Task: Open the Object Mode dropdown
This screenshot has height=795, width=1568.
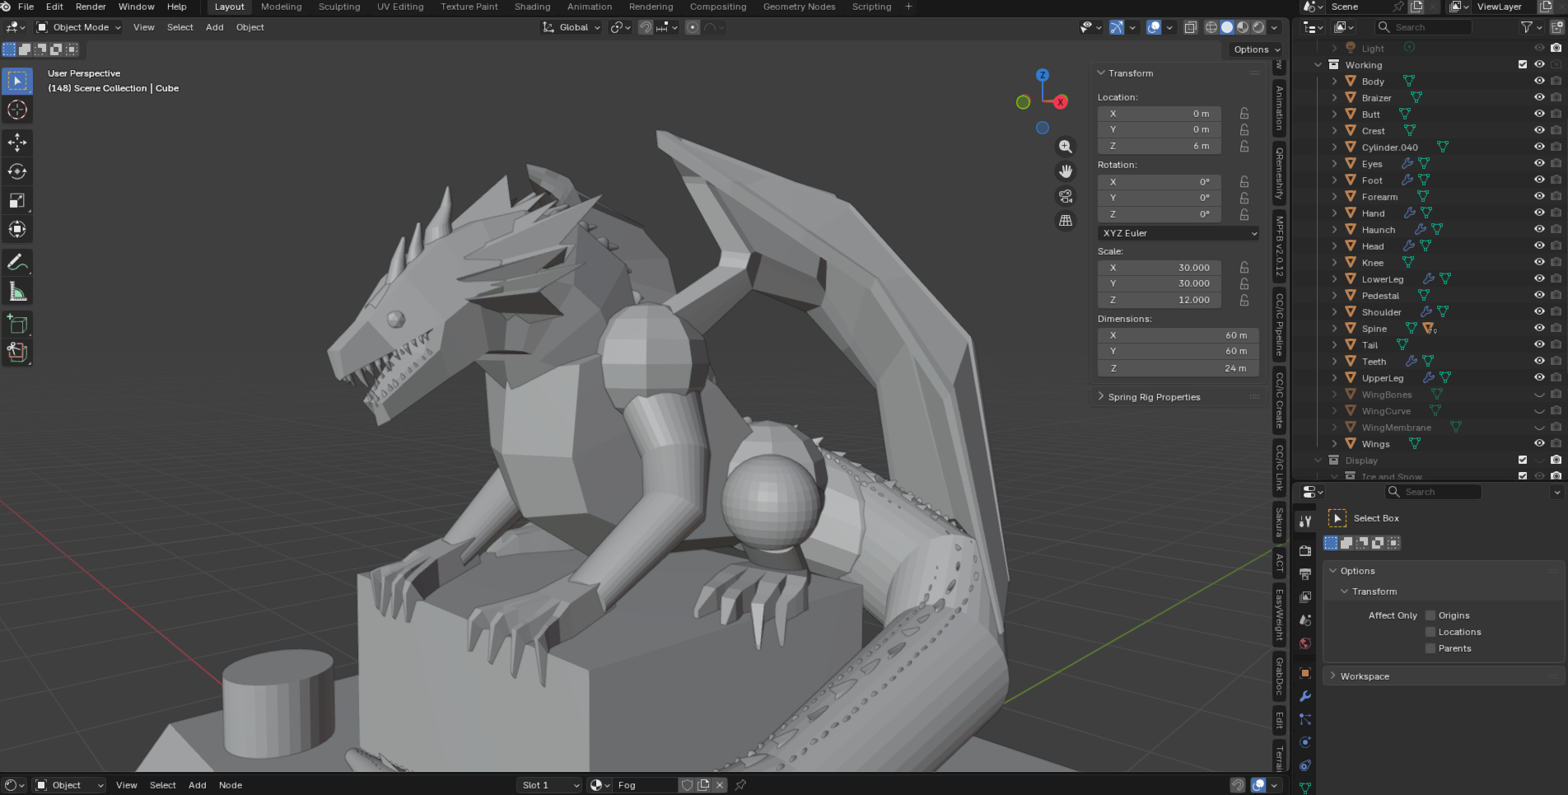Action: (x=78, y=27)
